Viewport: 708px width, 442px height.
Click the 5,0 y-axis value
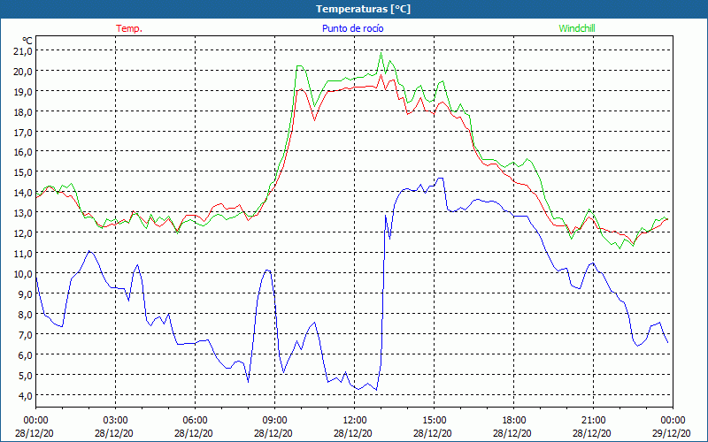(x=25, y=375)
